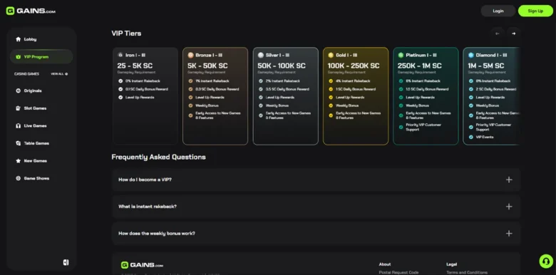Click the green Sign Up button

click(x=535, y=11)
